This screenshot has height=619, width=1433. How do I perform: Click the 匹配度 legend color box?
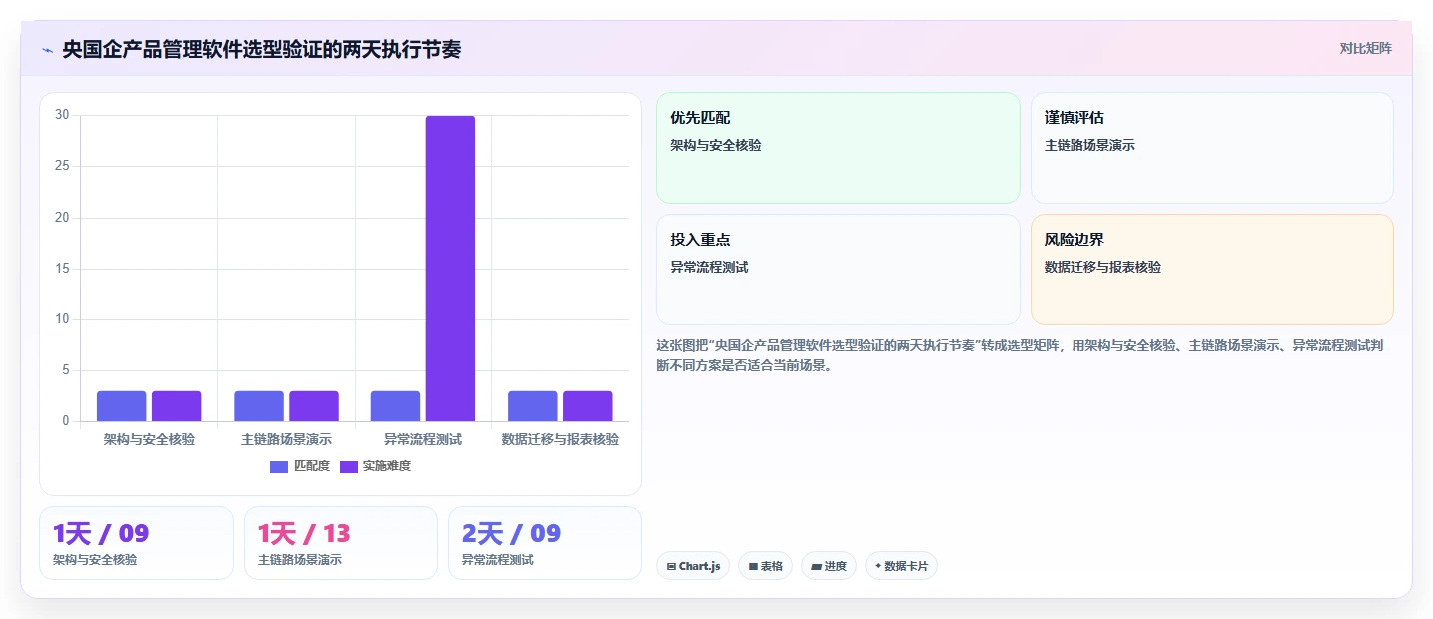279,467
